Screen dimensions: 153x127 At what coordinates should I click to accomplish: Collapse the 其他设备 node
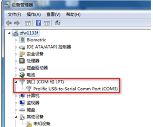point(16,117)
